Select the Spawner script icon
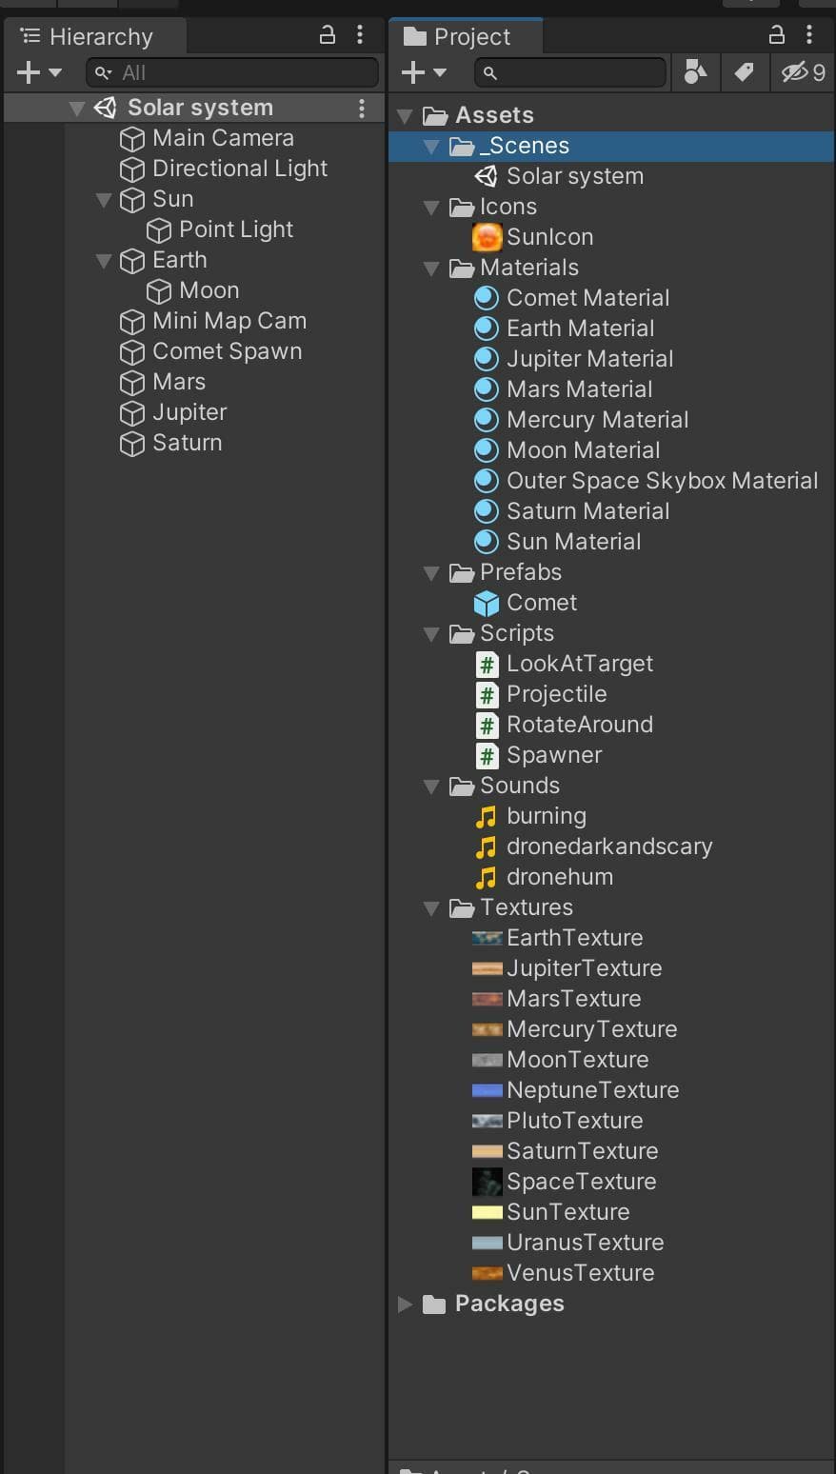836x1474 pixels. coord(487,756)
